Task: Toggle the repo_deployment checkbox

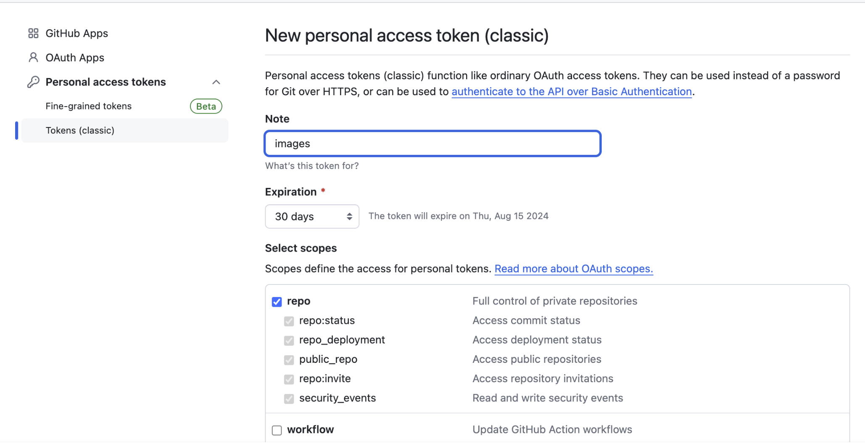Action: [x=289, y=340]
